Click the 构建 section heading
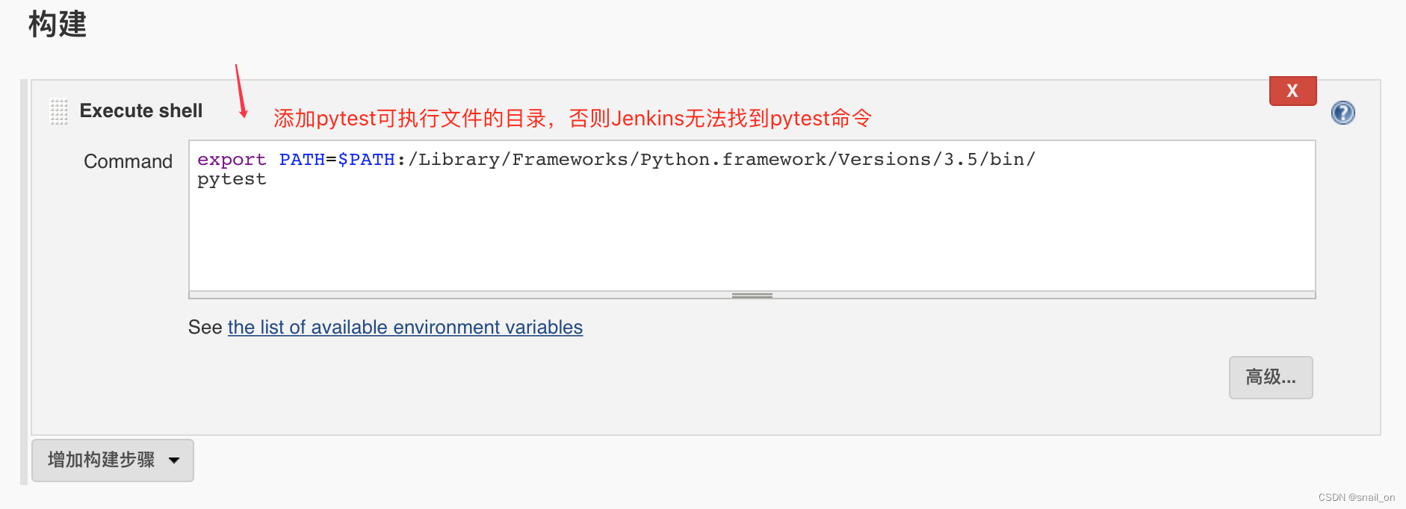The height and width of the screenshot is (509, 1406). coord(58,24)
